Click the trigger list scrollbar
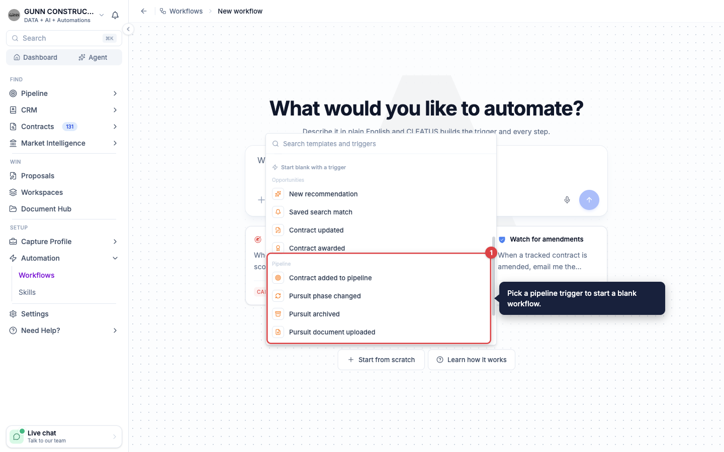 [x=494, y=276]
